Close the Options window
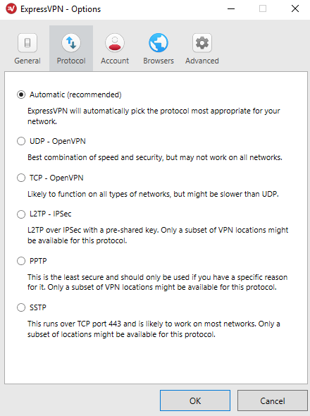The image size is (310, 416). click(295, 8)
